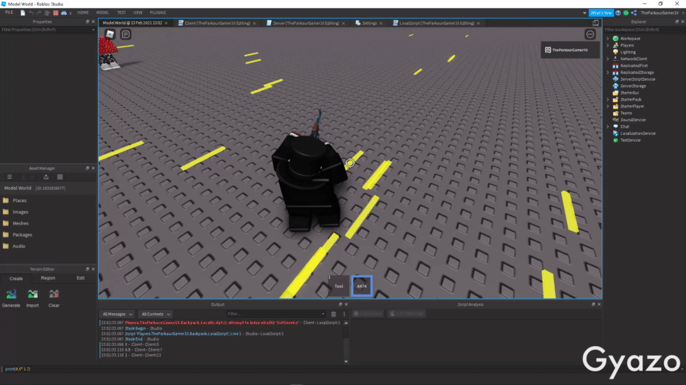Switch to the Client editing tab
The width and height of the screenshot is (686, 385).
(217, 23)
